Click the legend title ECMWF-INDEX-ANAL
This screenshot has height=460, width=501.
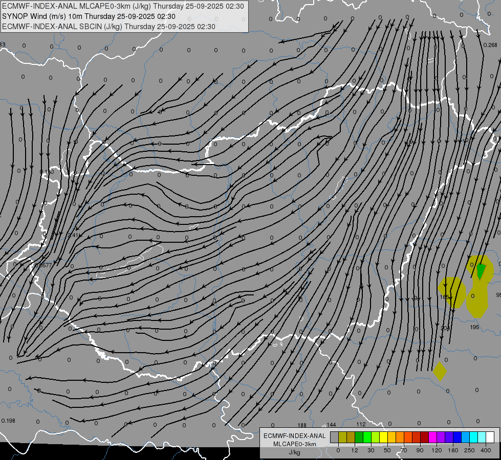(x=295, y=436)
